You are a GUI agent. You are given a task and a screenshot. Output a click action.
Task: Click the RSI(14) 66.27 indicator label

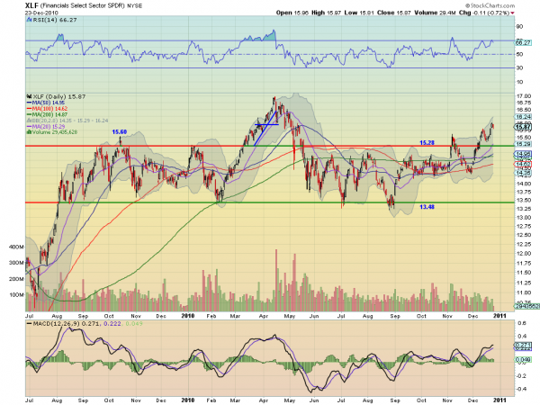click(x=55, y=20)
